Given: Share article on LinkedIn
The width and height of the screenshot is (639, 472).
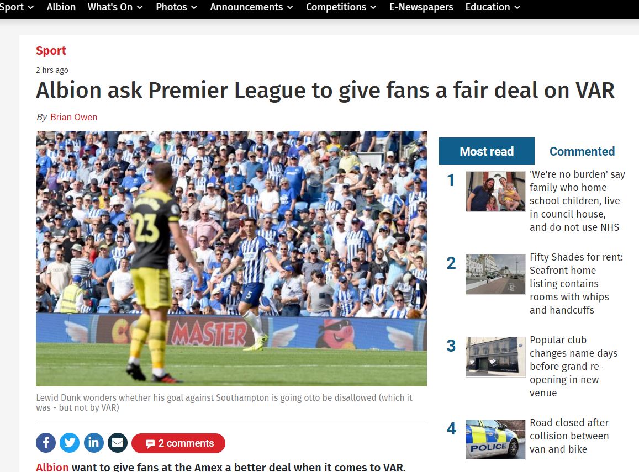Looking at the screenshot, I should click(x=94, y=443).
